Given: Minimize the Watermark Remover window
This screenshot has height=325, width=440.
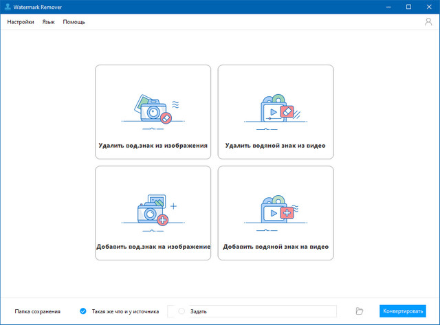Looking at the screenshot, I should 388,7.
